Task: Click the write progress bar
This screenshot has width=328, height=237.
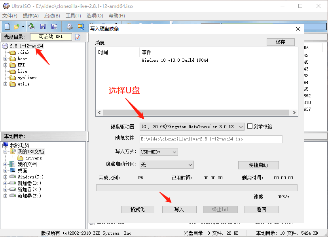Action: coord(197,188)
